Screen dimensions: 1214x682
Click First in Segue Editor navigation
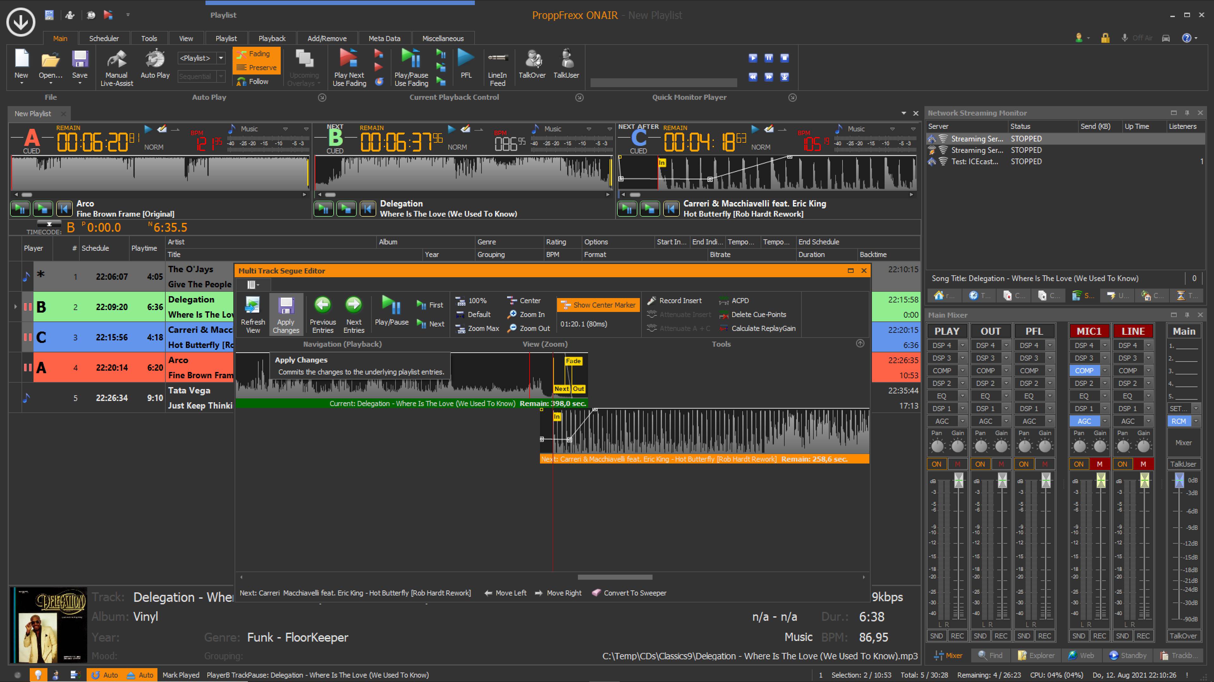tap(430, 305)
